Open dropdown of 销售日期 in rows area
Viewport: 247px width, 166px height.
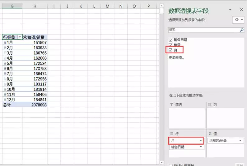pos(201,147)
